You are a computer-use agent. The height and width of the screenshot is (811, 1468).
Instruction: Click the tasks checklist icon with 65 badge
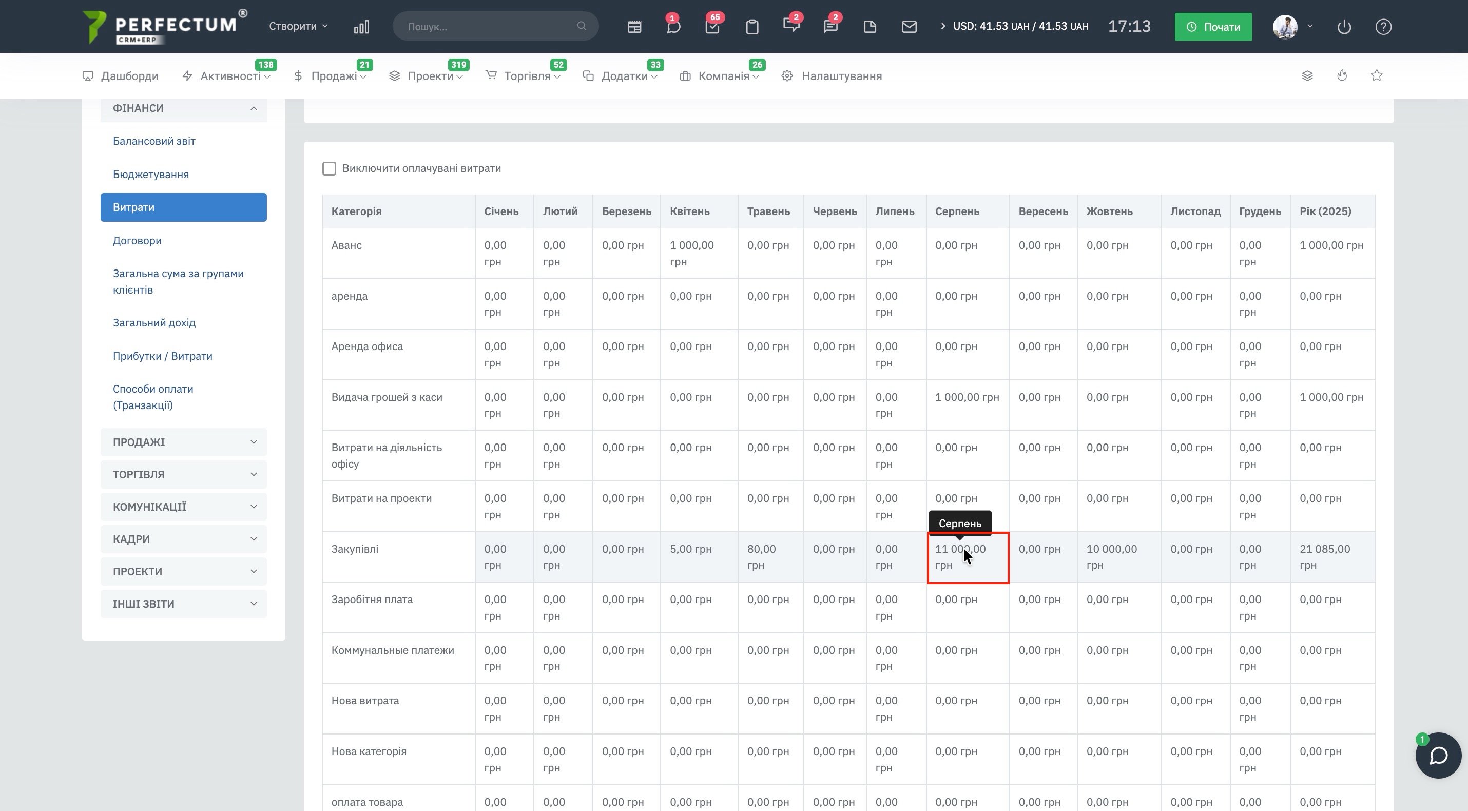click(x=712, y=27)
